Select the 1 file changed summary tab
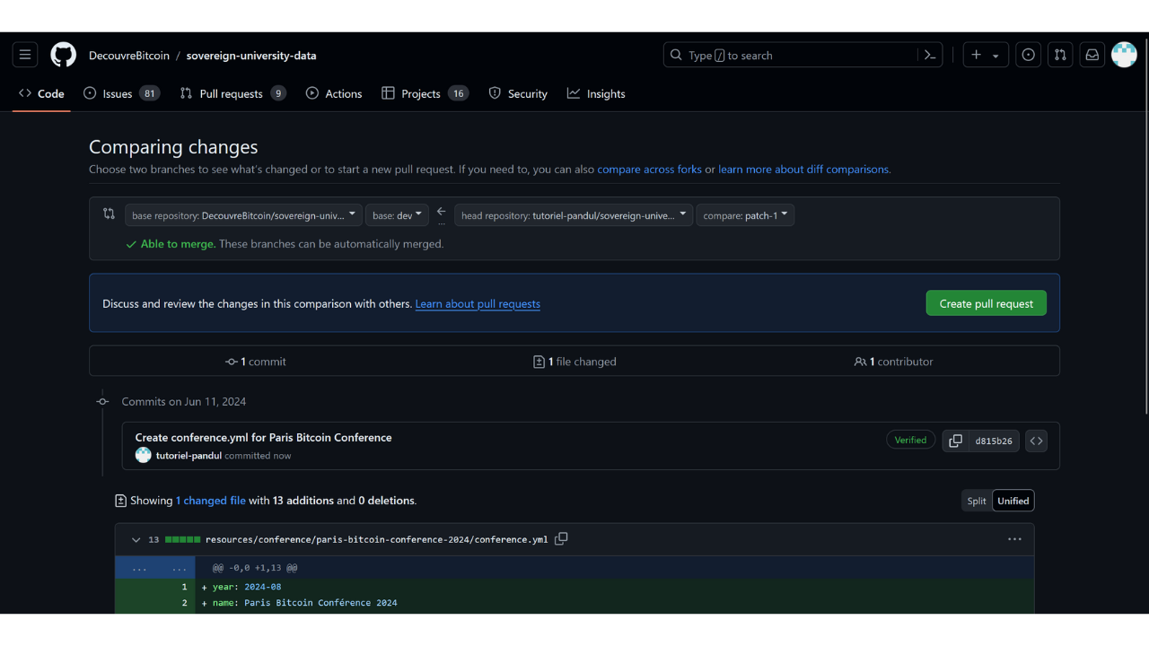The height and width of the screenshot is (646, 1149). [574, 362]
